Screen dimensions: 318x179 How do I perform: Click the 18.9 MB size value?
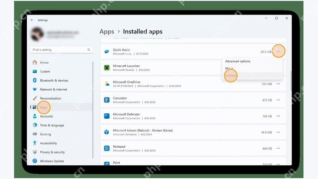(x=267, y=132)
